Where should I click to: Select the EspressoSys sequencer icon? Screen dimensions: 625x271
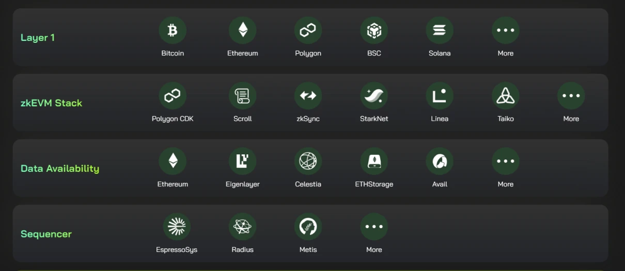(x=177, y=227)
